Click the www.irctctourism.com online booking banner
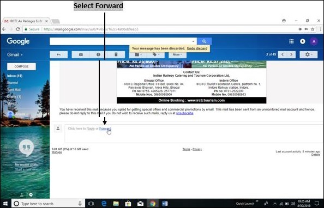The height and width of the screenshot is (208, 324). pos(191,101)
